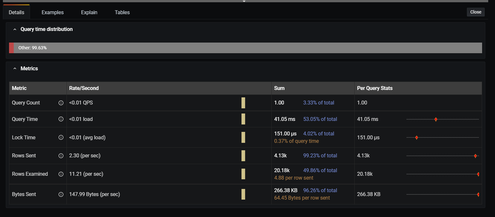The width and height of the screenshot is (495, 217).
Task: Click the '<0.01 QPS' value
Action: click(81, 103)
